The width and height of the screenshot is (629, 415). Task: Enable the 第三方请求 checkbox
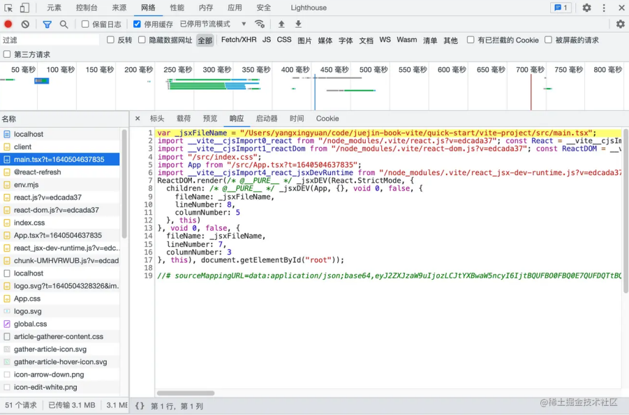pyautogui.click(x=8, y=54)
